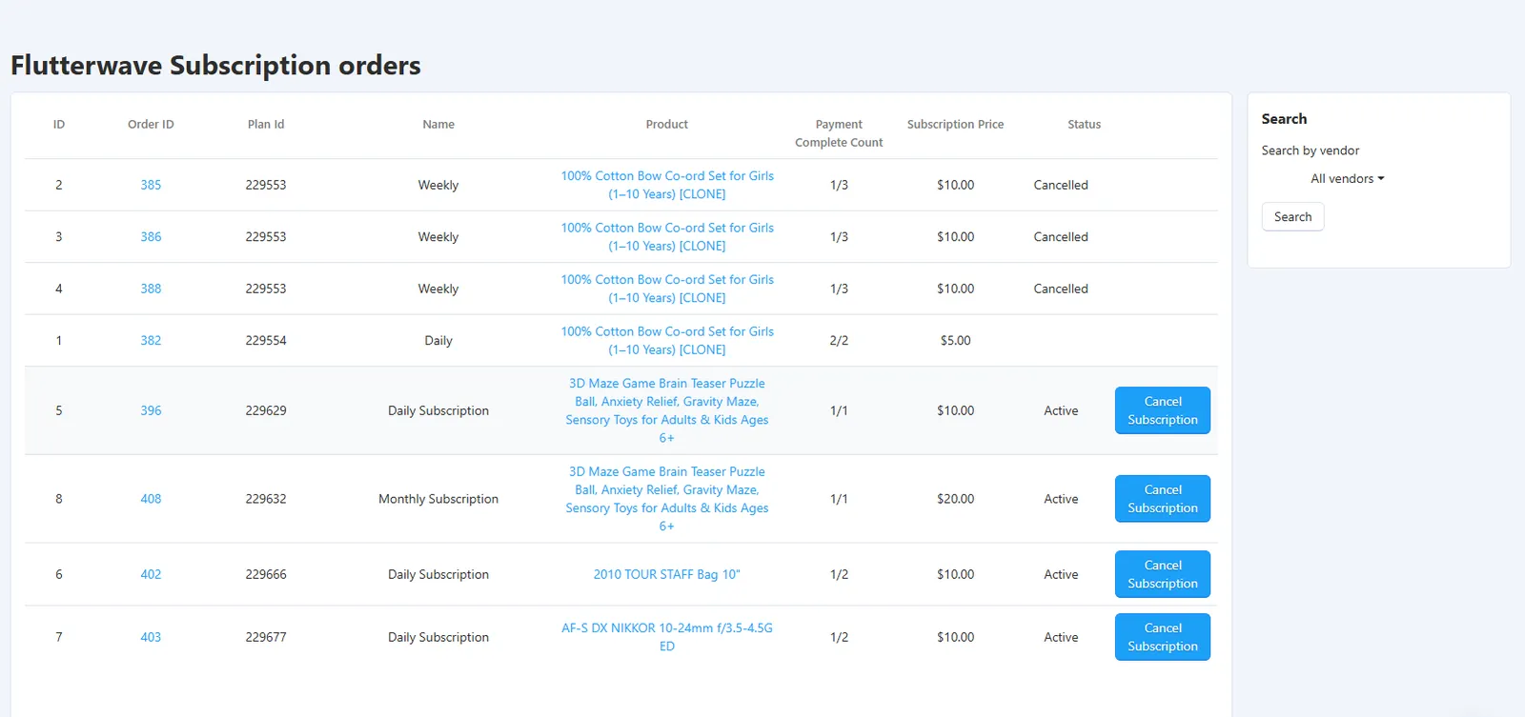Click the Subscription Price column header
The image size is (1525, 717).
955,125
